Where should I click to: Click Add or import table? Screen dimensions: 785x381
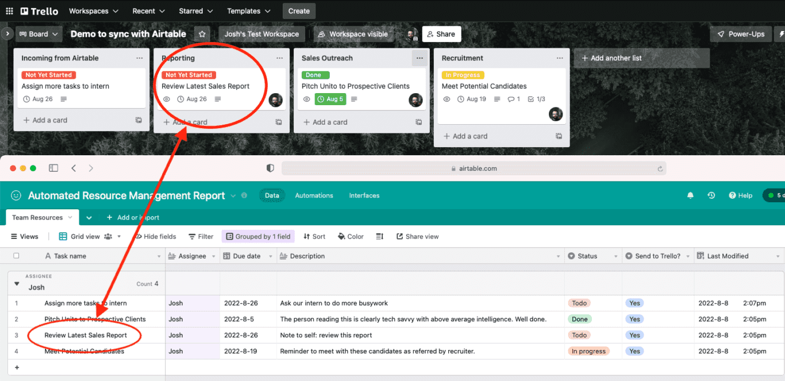pyautogui.click(x=132, y=218)
